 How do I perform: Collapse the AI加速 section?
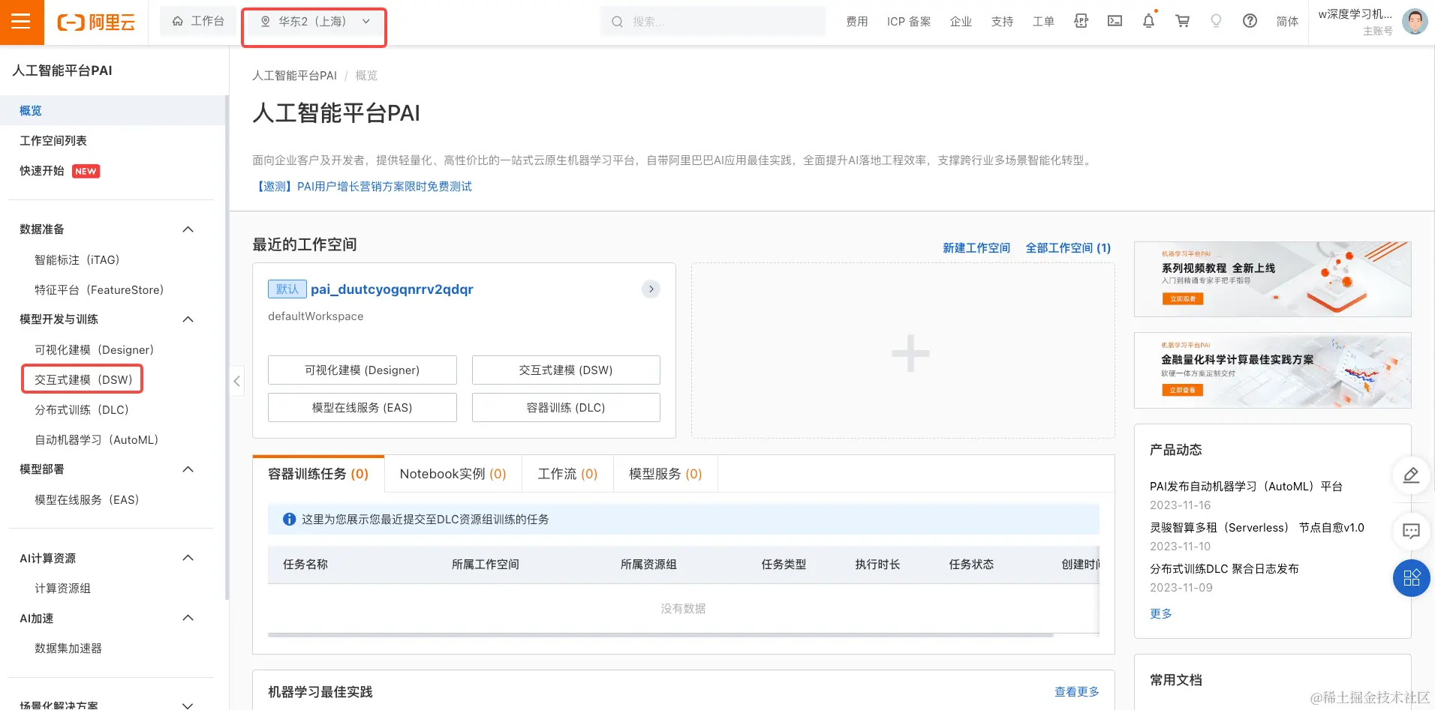[188, 618]
